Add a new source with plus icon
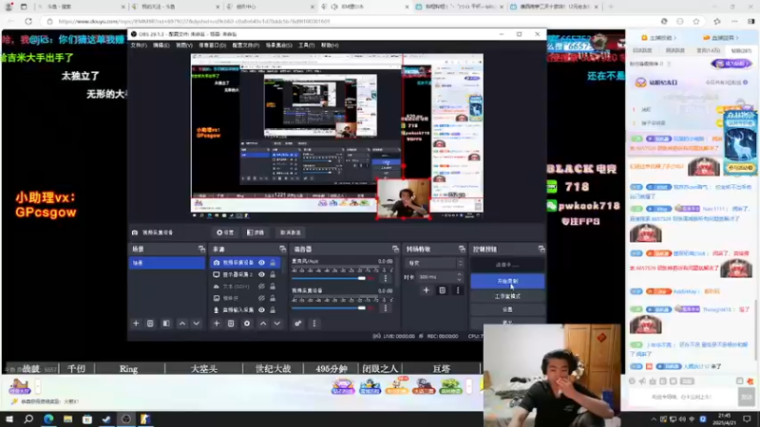Image resolution: width=760 pixels, height=427 pixels. tap(217, 324)
